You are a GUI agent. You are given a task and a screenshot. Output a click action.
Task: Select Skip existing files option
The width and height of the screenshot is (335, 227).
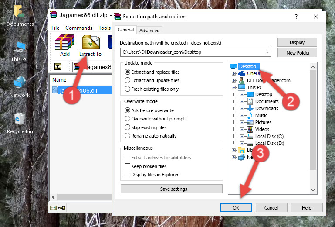point(127,127)
